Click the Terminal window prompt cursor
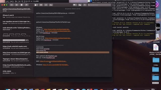This screenshot has height=90, width=161. point(113,38)
